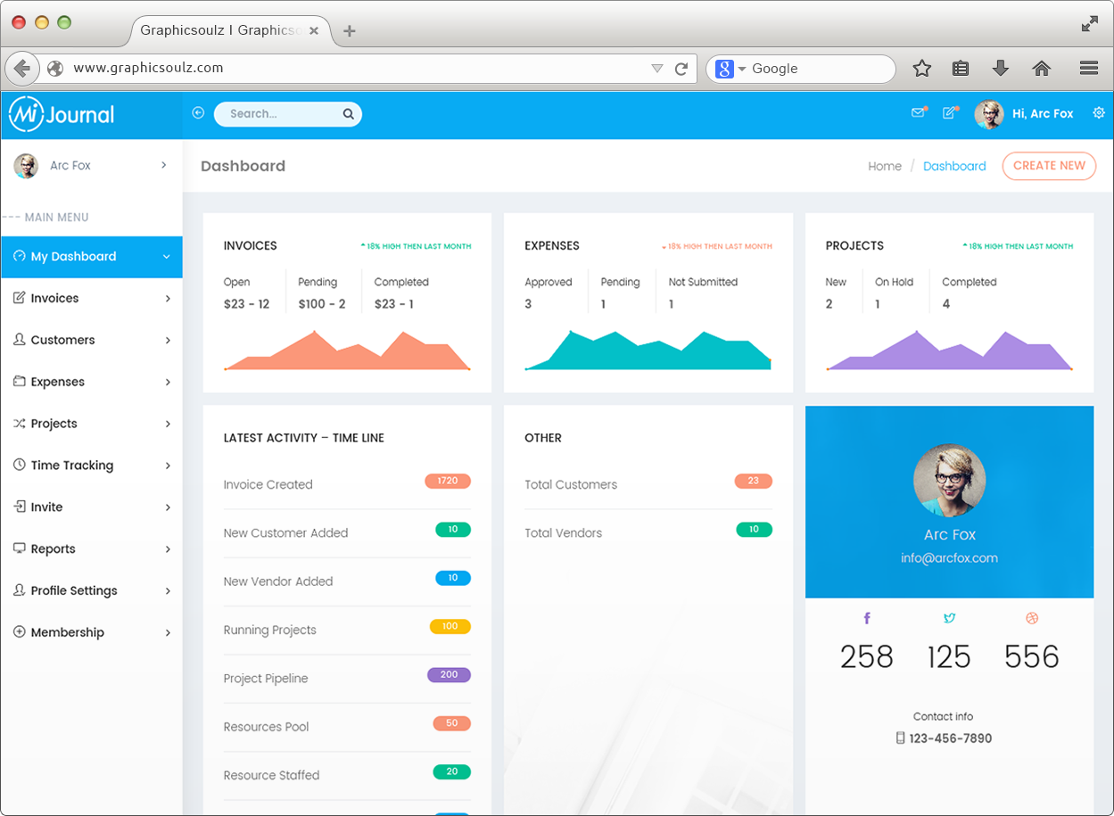The width and height of the screenshot is (1114, 816).
Task: Bookmark page with browser star icon
Action: (921, 69)
